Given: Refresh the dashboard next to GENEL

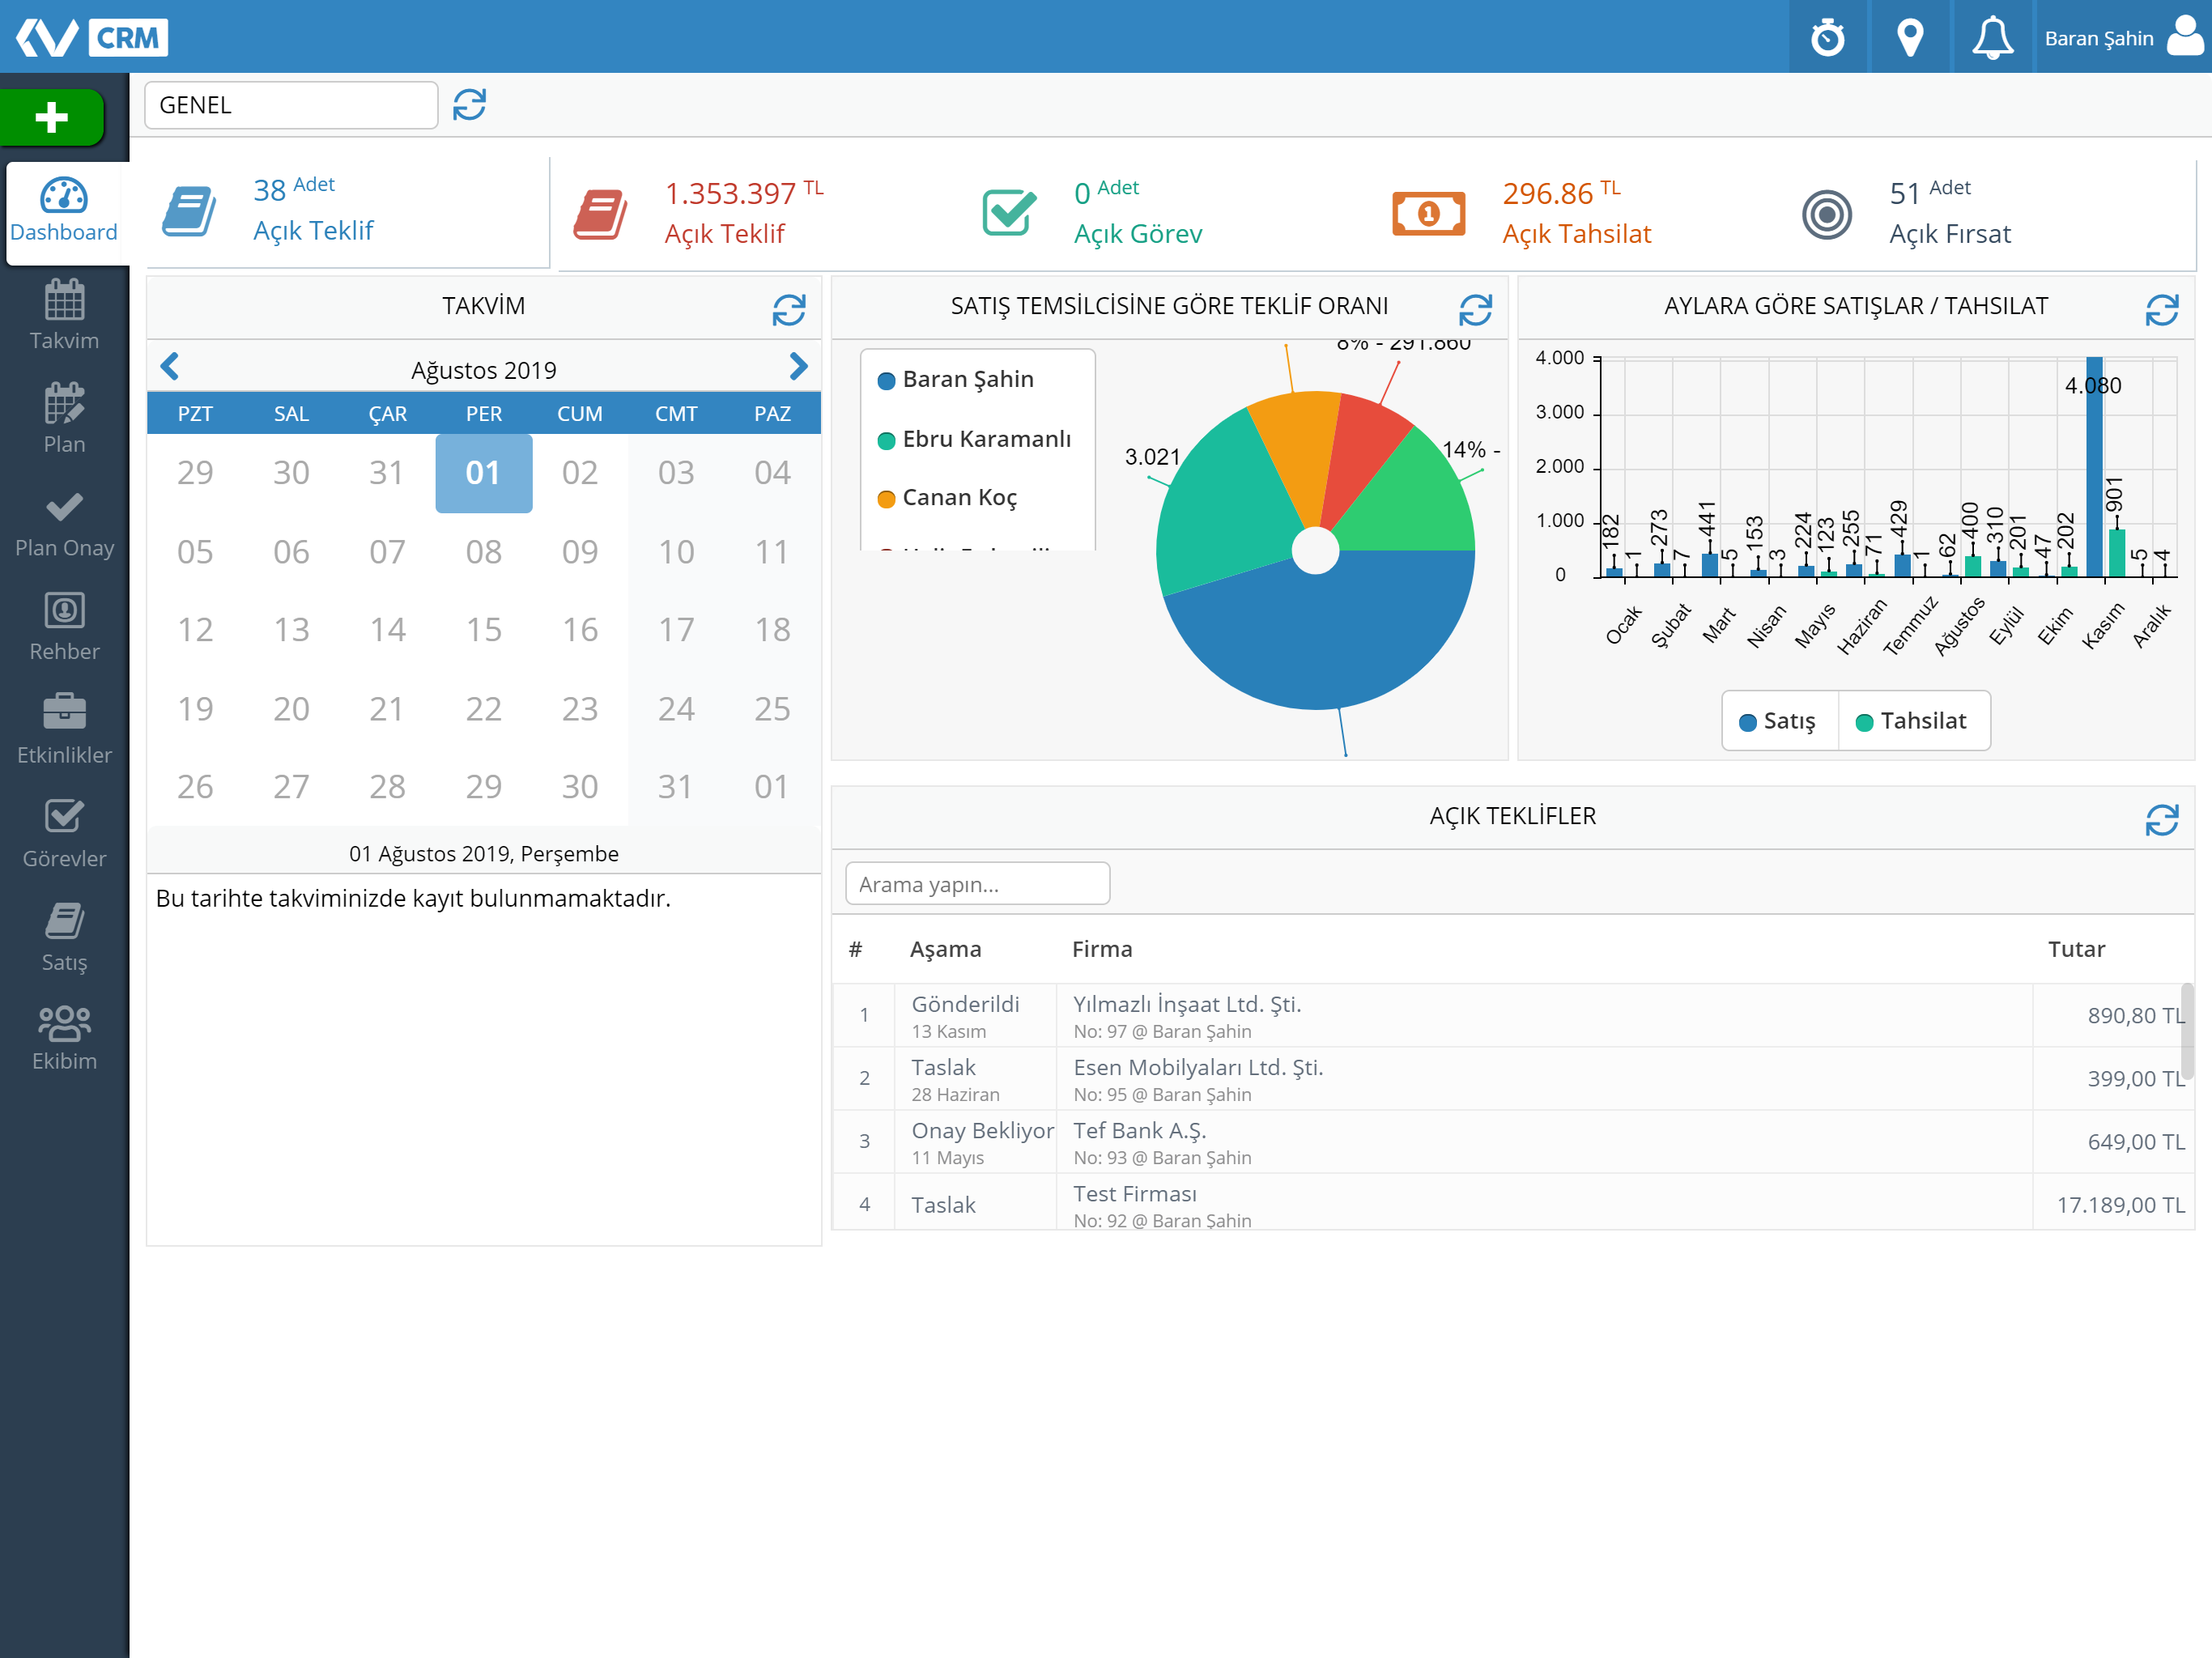Looking at the screenshot, I should 469,105.
